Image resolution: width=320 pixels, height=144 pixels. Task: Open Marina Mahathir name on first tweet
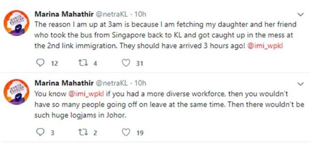tap(63, 14)
